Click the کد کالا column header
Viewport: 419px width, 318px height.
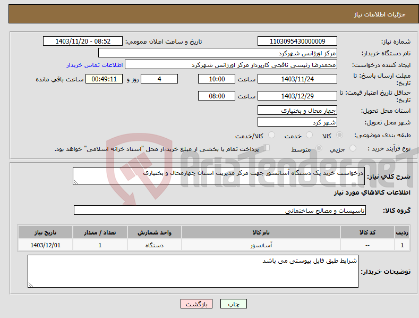point(367,232)
